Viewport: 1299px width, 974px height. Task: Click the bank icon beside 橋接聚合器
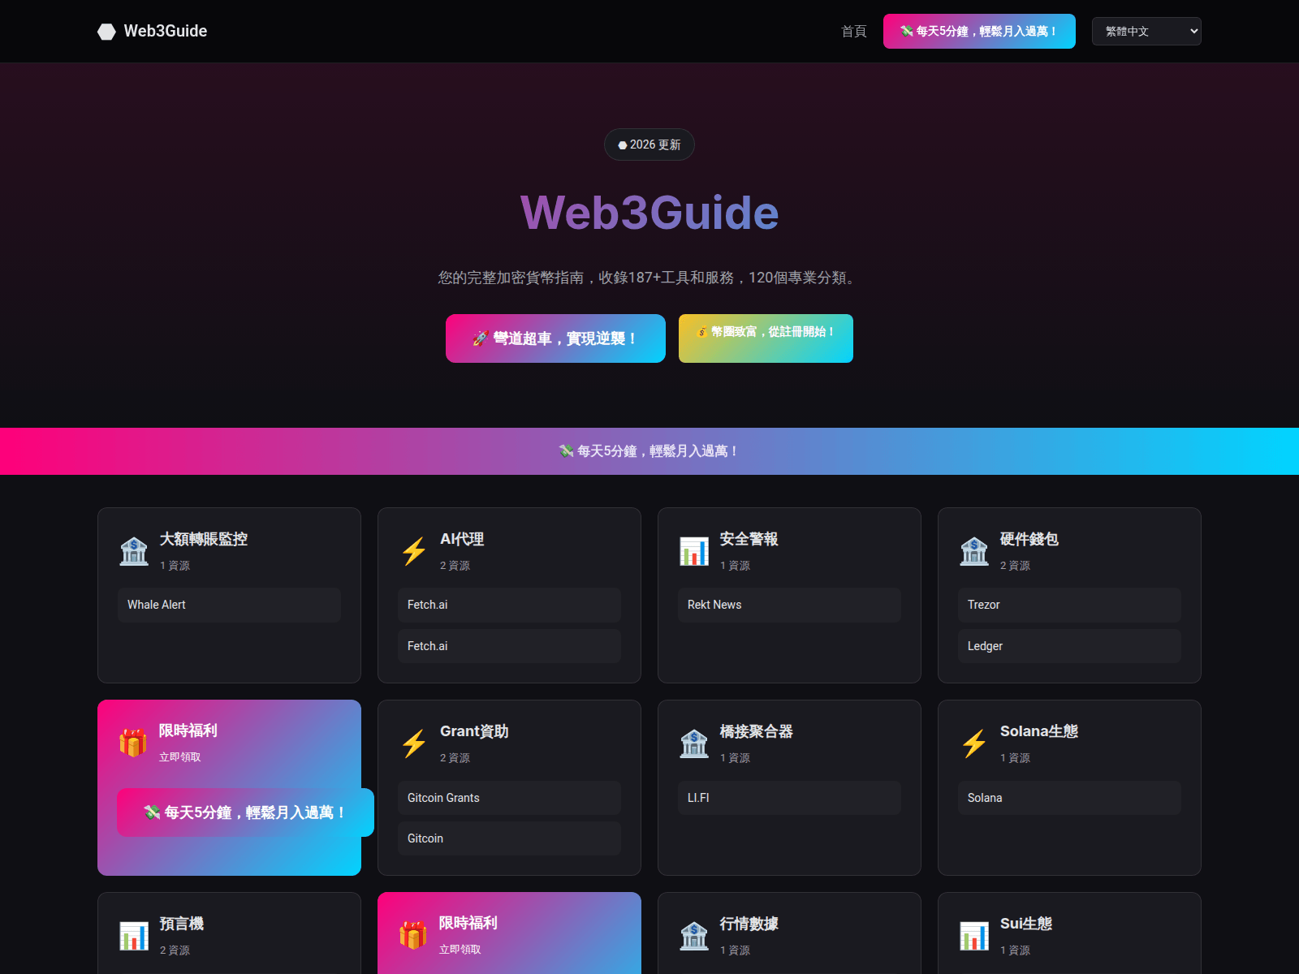694,743
